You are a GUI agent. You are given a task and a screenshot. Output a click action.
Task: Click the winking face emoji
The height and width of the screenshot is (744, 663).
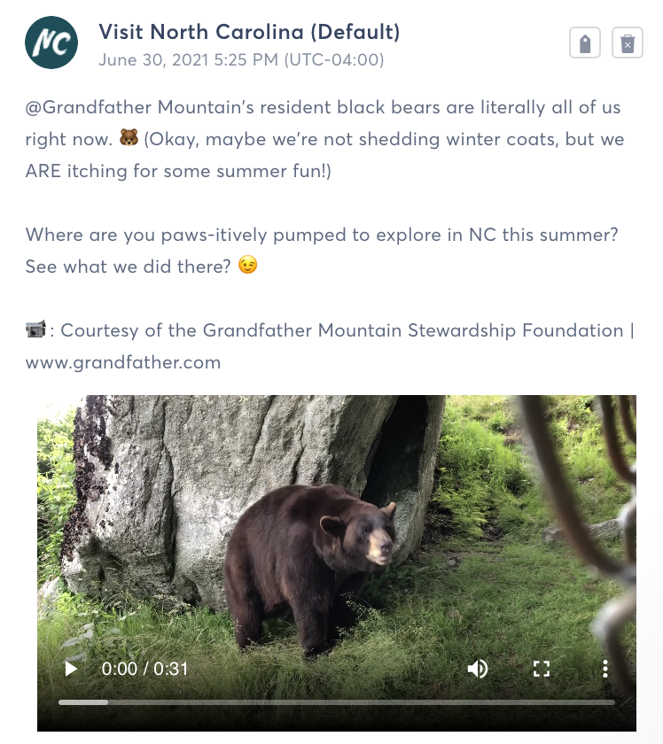(248, 266)
